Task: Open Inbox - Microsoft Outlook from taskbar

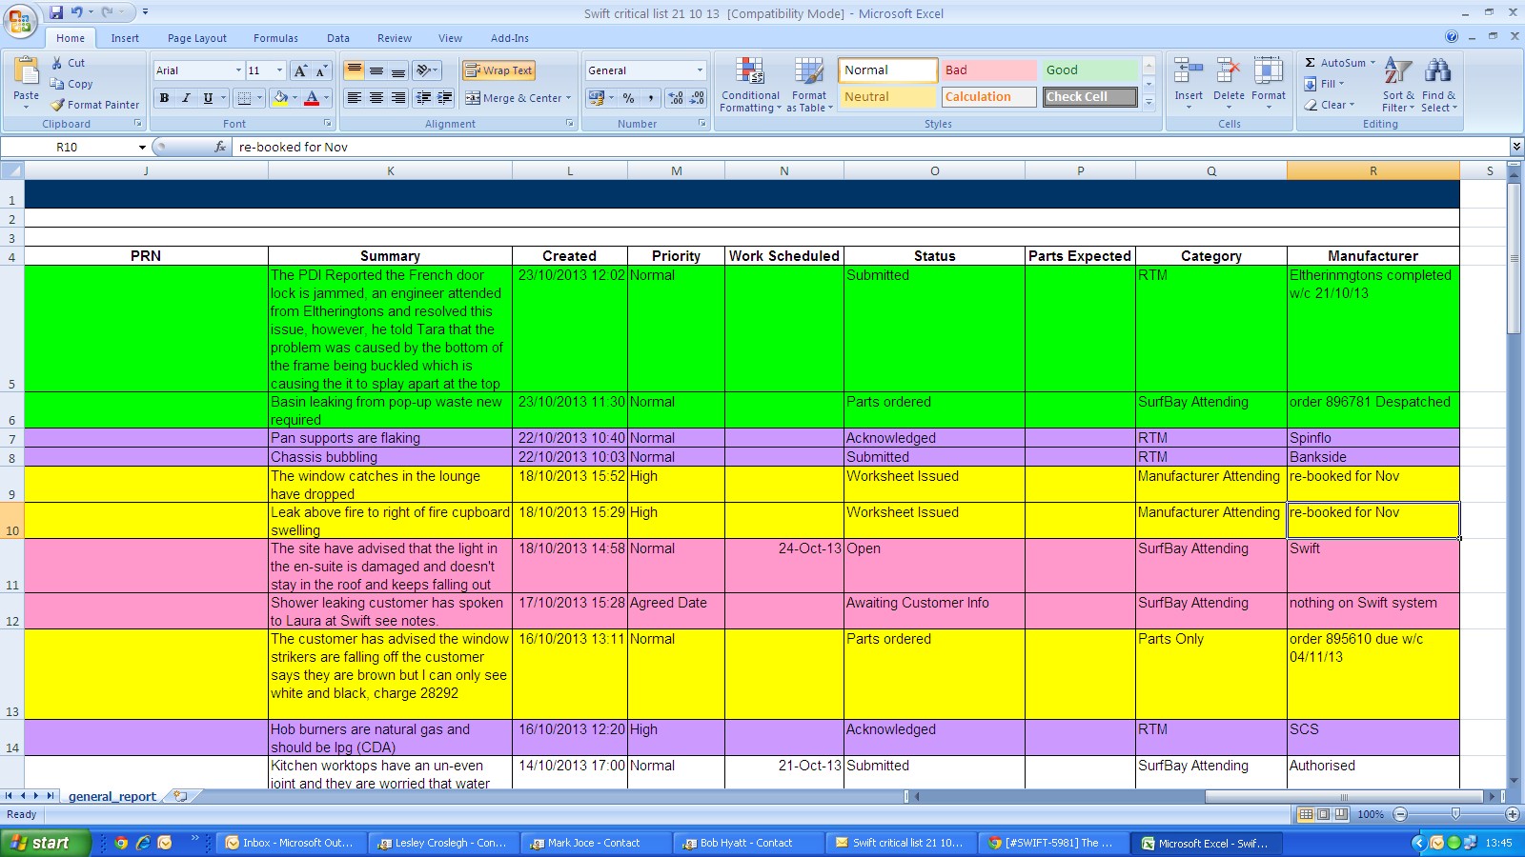Action: pyautogui.click(x=290, y=843)
